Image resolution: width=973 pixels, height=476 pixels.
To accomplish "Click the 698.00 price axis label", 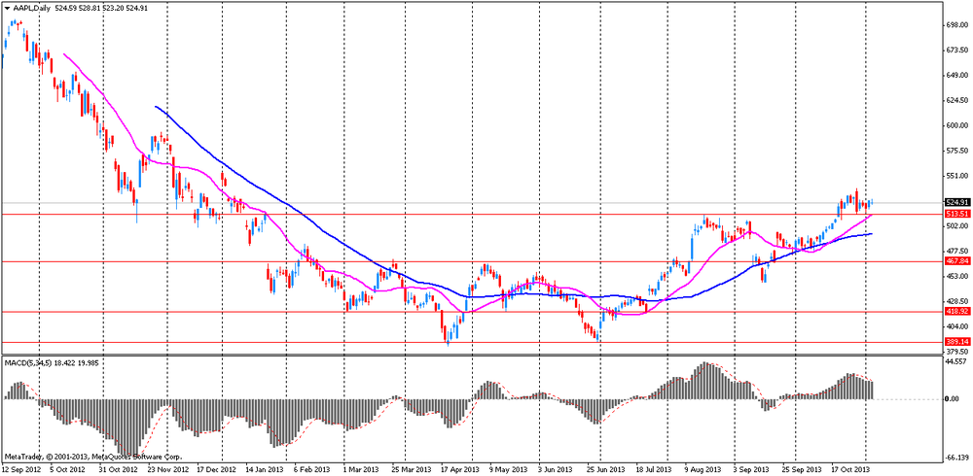I will click(x=956, y=25).
